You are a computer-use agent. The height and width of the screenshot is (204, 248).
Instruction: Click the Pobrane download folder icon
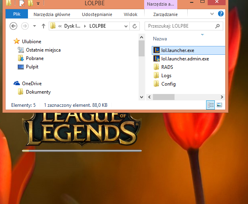[x=21, y=58]
